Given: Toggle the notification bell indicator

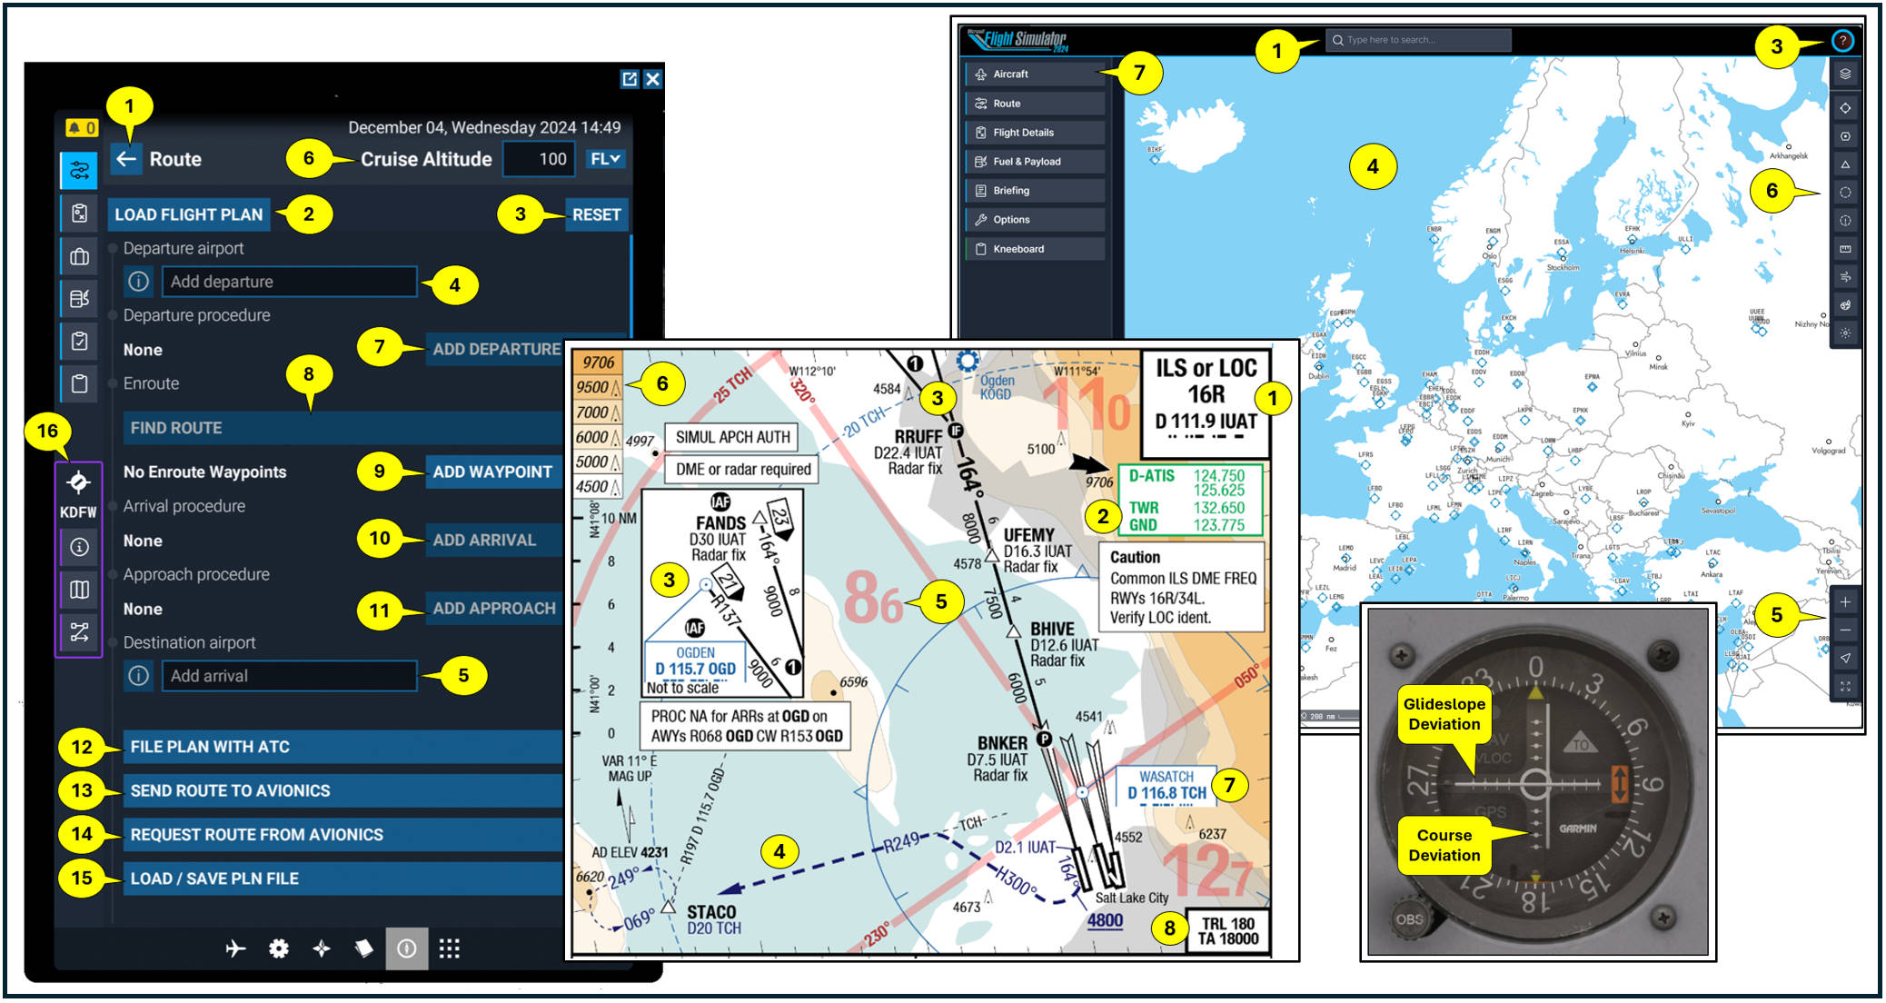Looking at the screenshot, I should [80, 128].
